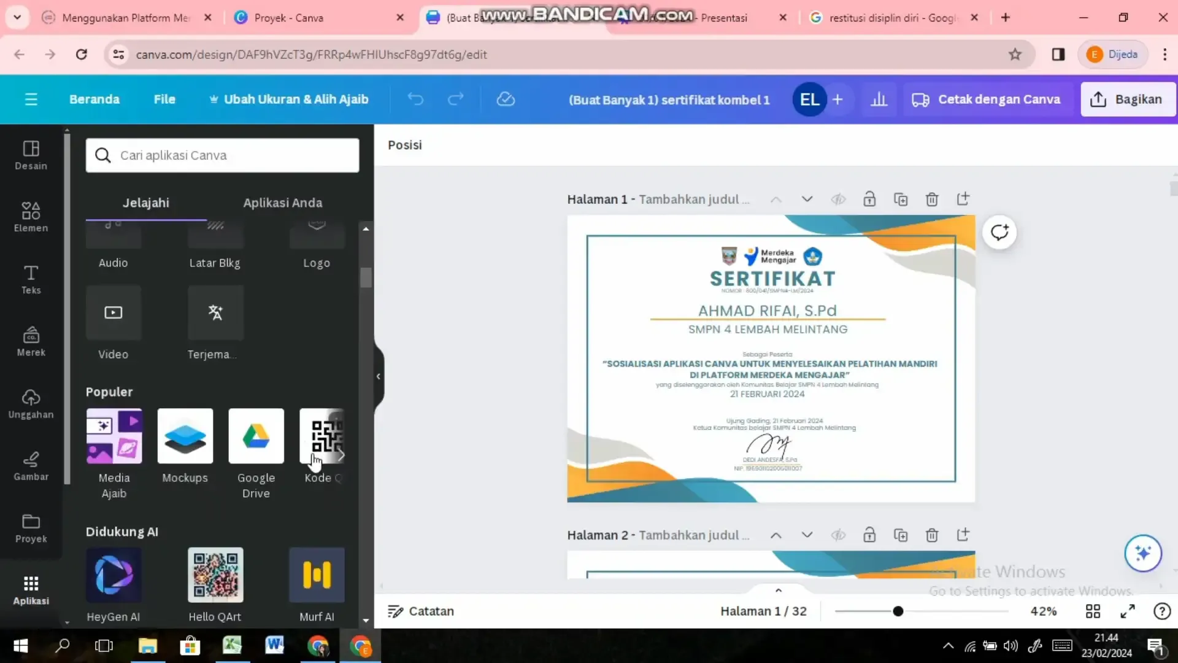Move Halaman 1 down with chevron
1178x663 pixels.
(x=807, y=199)
